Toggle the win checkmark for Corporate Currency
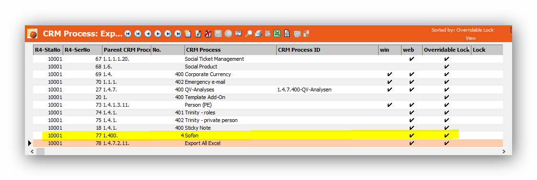Screen dimensions: 537x180 coord(390,74)
